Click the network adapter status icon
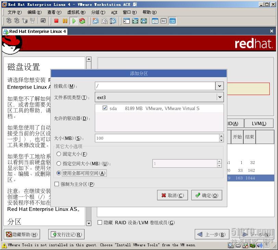Image resolution: width=278 pixels, height=250 pixels. [252, 246]
